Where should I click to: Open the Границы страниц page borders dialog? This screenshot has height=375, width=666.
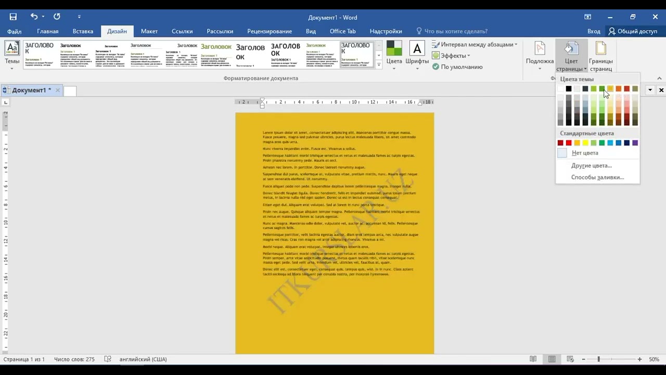(x=600, y=56)
